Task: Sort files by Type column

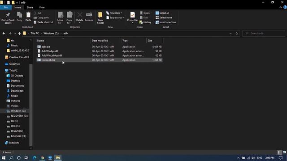Action: coord(134,41)
